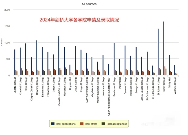Click the Emmanuel College axis label
The image size is (188, 135).
pyautogui.click(x=43, y=87)
